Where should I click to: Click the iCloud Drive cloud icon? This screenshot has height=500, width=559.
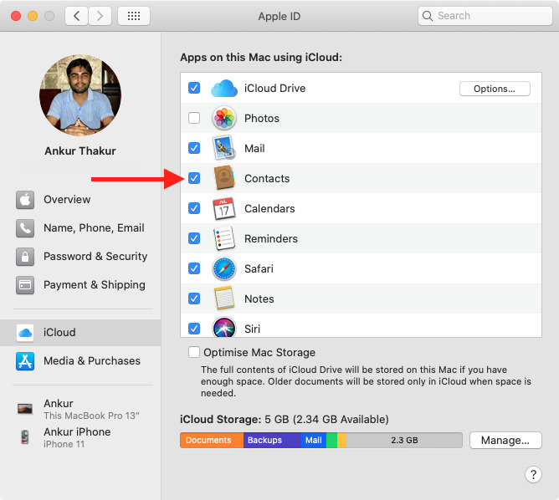pyautogui.click(x=224, y=89)
